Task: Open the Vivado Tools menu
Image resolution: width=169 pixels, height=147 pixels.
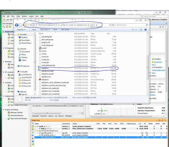Action: tap(18, 16)
